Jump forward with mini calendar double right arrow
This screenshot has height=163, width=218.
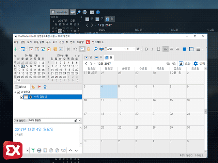(79, 56)
